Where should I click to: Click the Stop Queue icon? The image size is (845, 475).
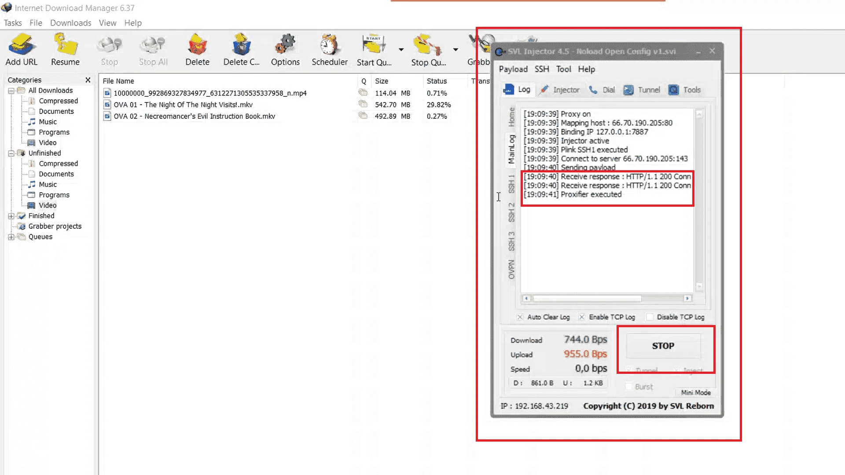pos(428,45)
